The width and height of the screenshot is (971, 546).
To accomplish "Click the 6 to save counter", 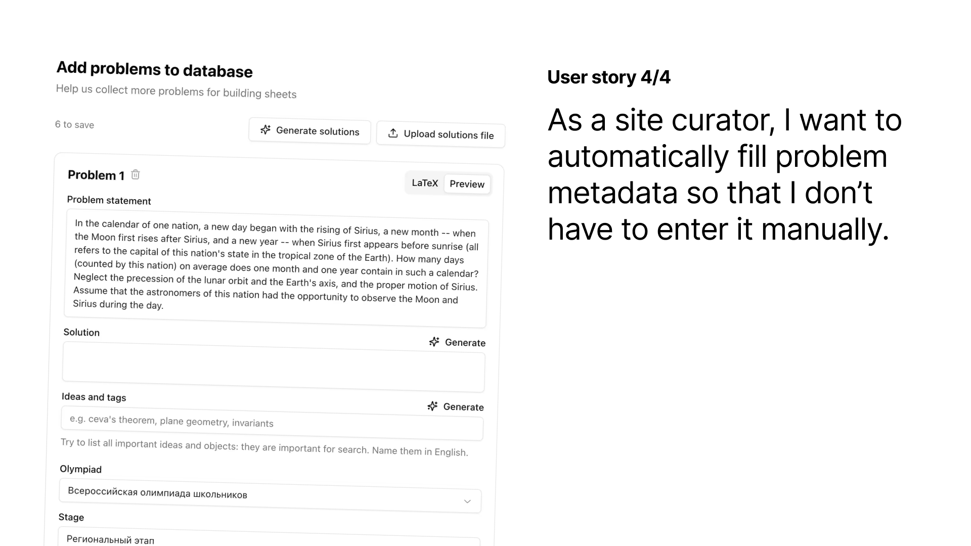I will (74, 124).
